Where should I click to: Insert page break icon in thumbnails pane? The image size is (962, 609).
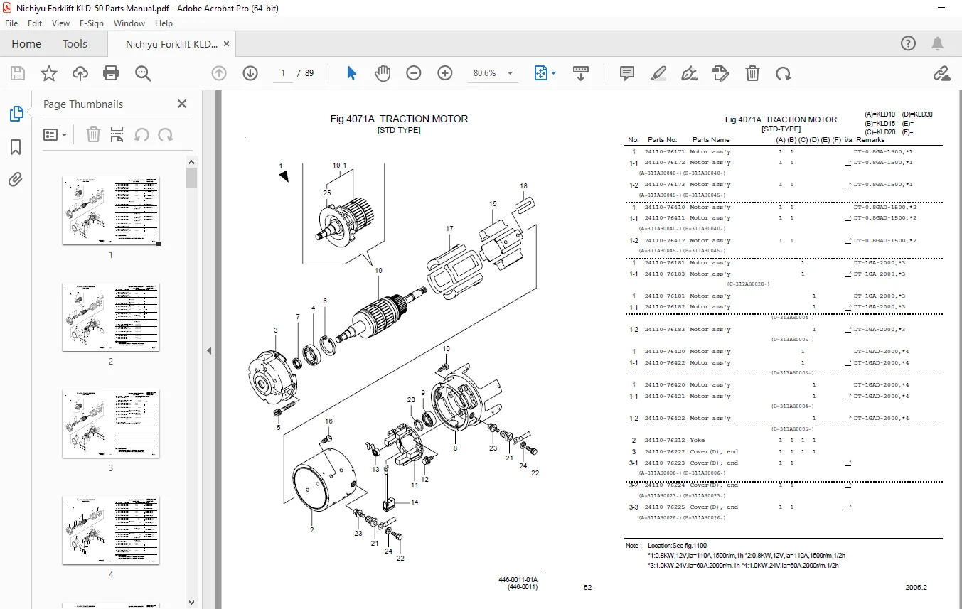(117, 134)
